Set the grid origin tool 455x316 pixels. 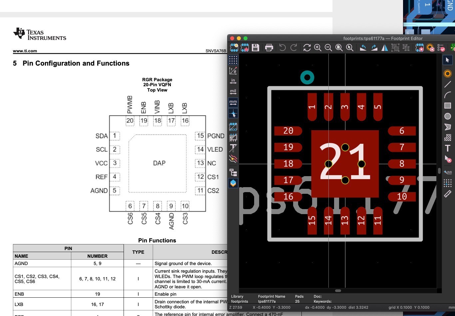pos(448,183)
